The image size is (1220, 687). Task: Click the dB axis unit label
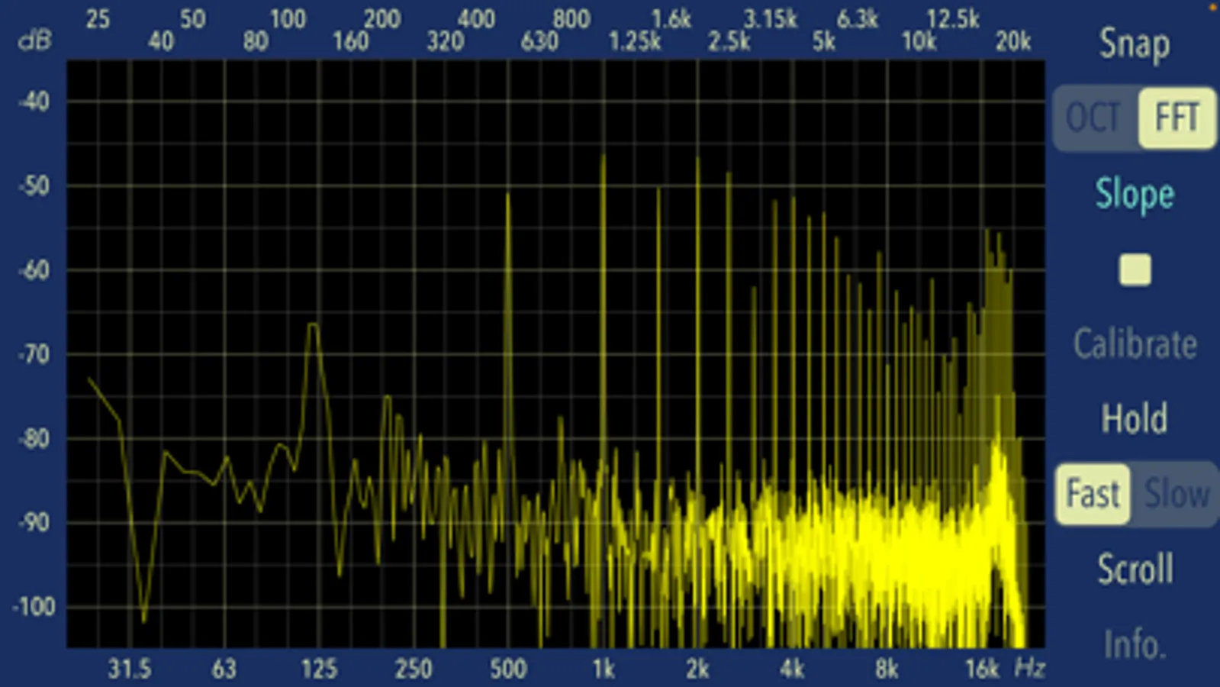click(x=34, y=40)
